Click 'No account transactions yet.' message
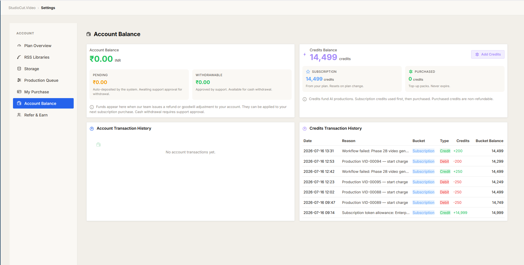 click(x=191, y=152)
